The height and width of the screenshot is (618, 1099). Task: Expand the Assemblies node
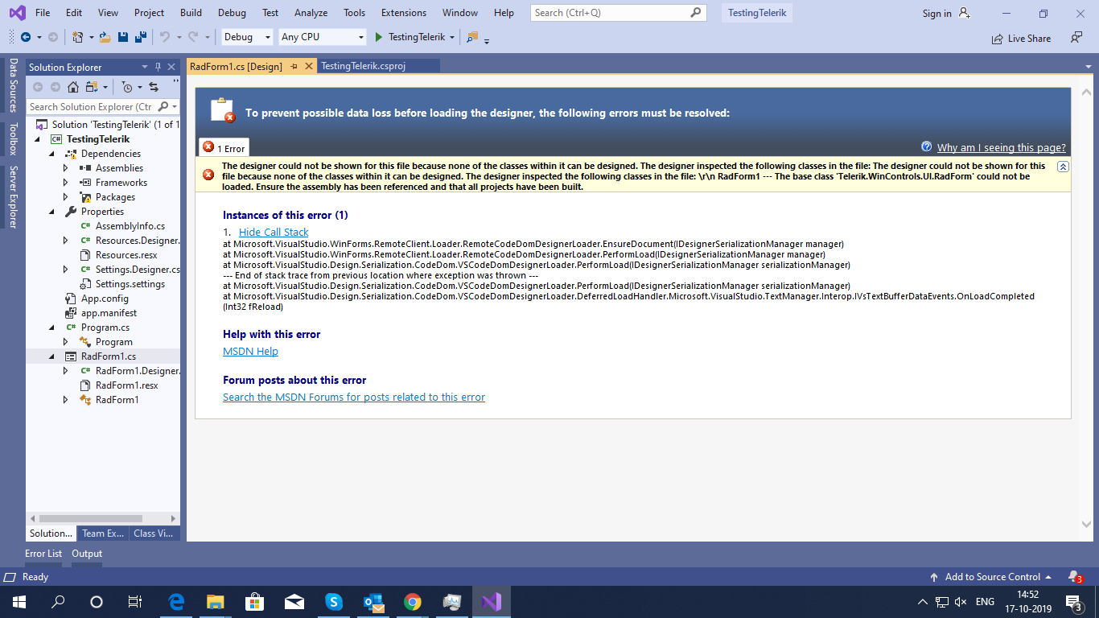click(x=67, y=168)
